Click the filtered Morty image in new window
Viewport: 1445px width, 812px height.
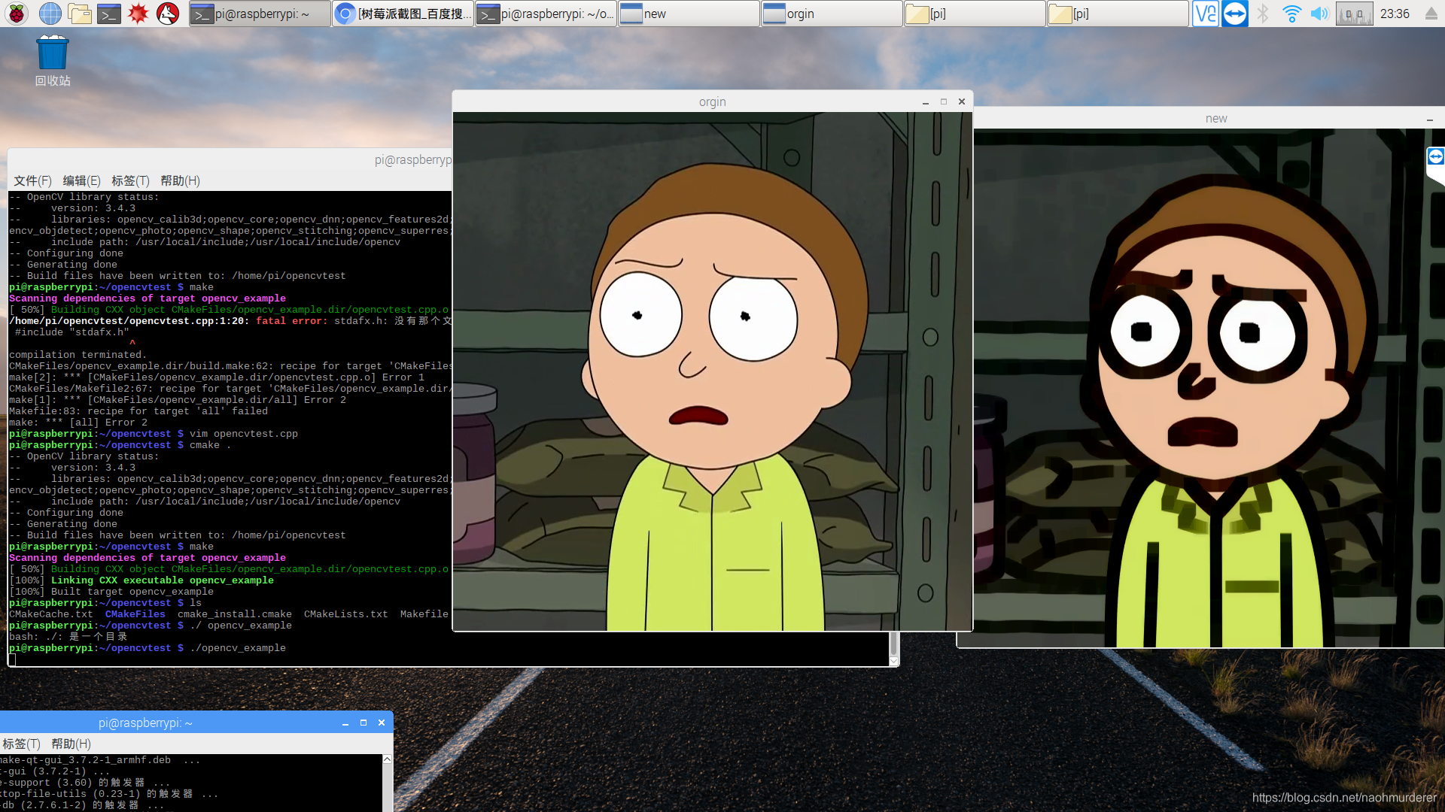(1209, 388)
